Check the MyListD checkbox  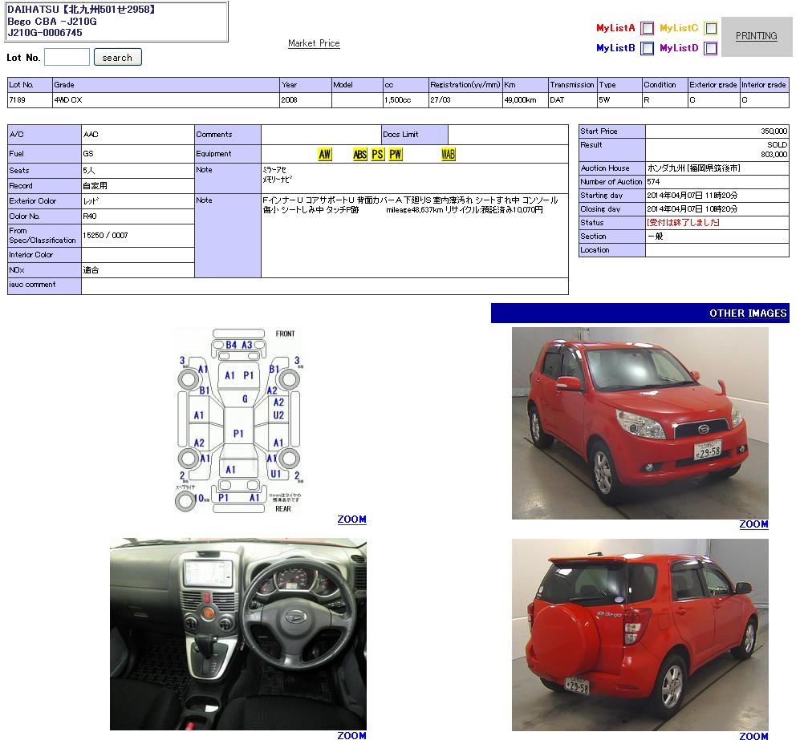click(711, 49)
